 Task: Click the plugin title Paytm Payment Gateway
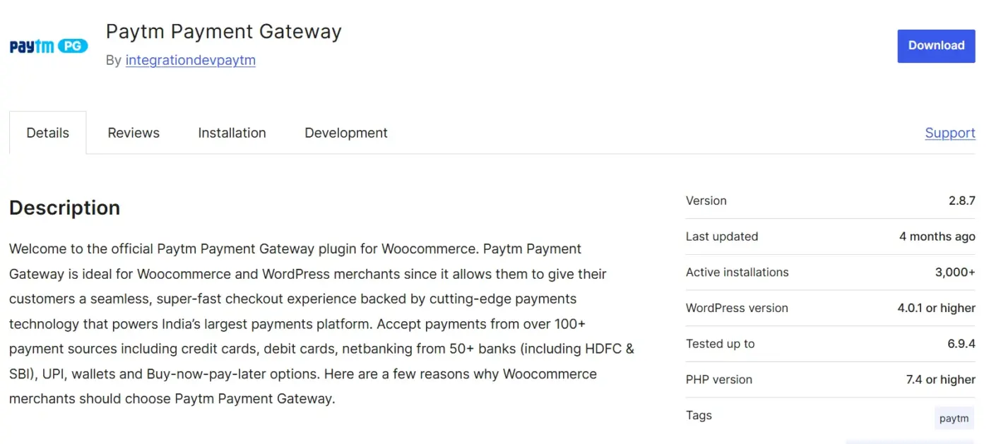point(223,31)
